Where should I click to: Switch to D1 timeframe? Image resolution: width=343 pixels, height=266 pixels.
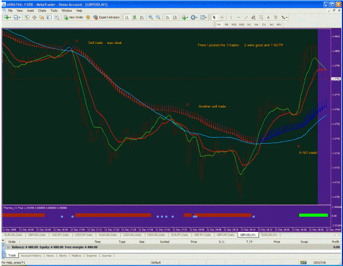click(x=264, y=25)
